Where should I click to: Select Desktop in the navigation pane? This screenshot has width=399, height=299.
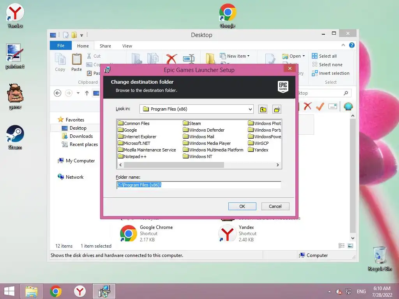[74, 128]
